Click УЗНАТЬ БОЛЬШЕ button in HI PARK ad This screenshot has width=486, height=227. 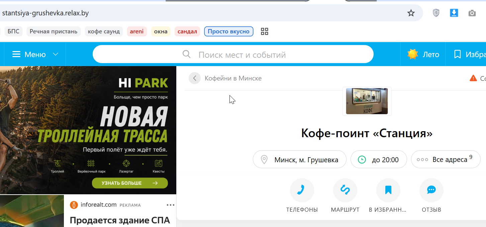click(130, 183)
